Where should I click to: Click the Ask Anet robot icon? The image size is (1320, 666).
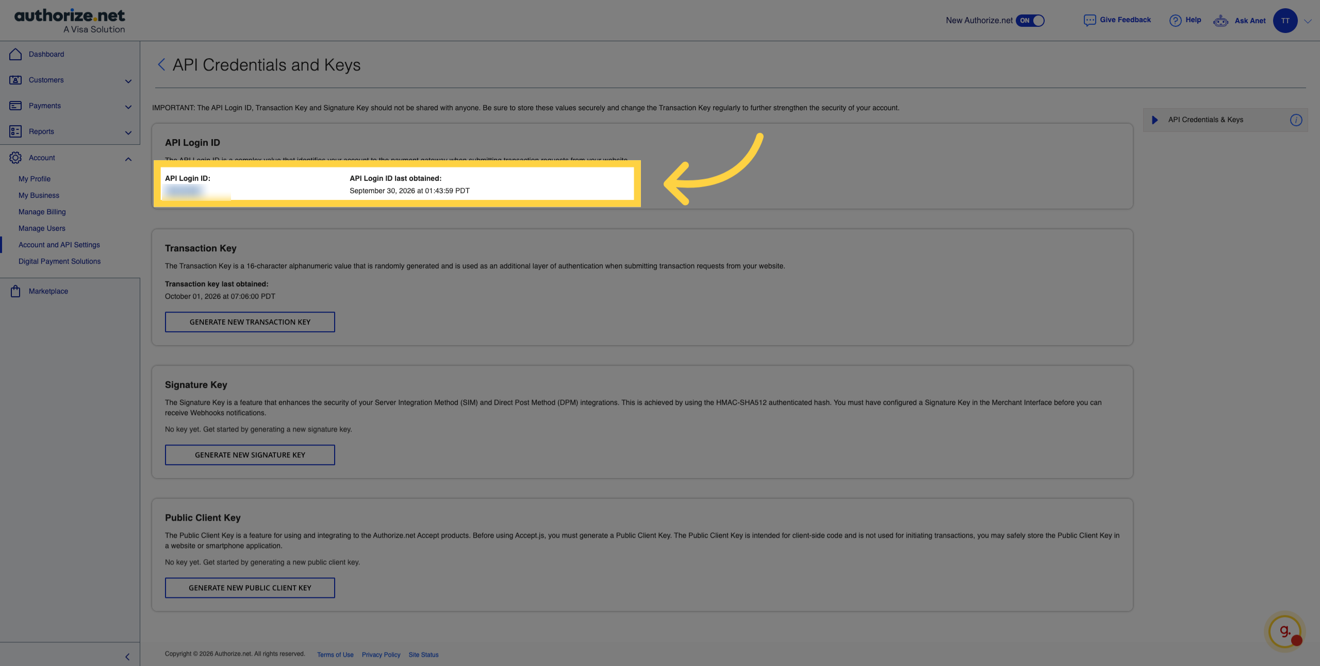pyautogui.click(x=1220, y=21)
